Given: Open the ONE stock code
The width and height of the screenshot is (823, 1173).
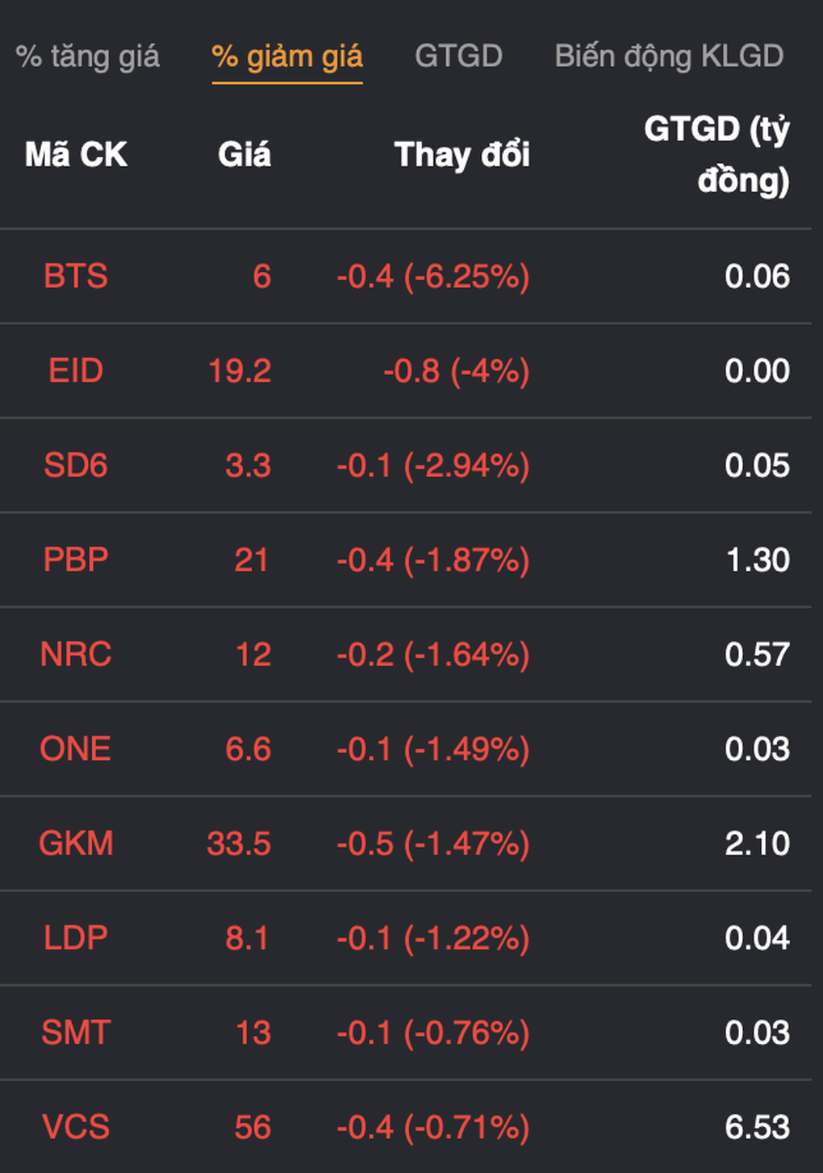Looking at the screenshot, I should tap(76, 749).
